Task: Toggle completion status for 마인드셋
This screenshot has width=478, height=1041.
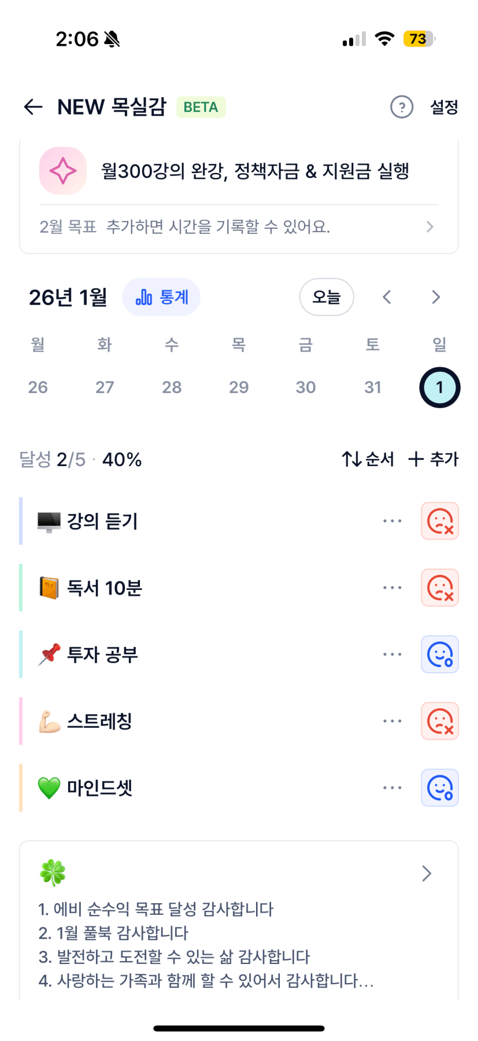Action: tap(440, 788)
